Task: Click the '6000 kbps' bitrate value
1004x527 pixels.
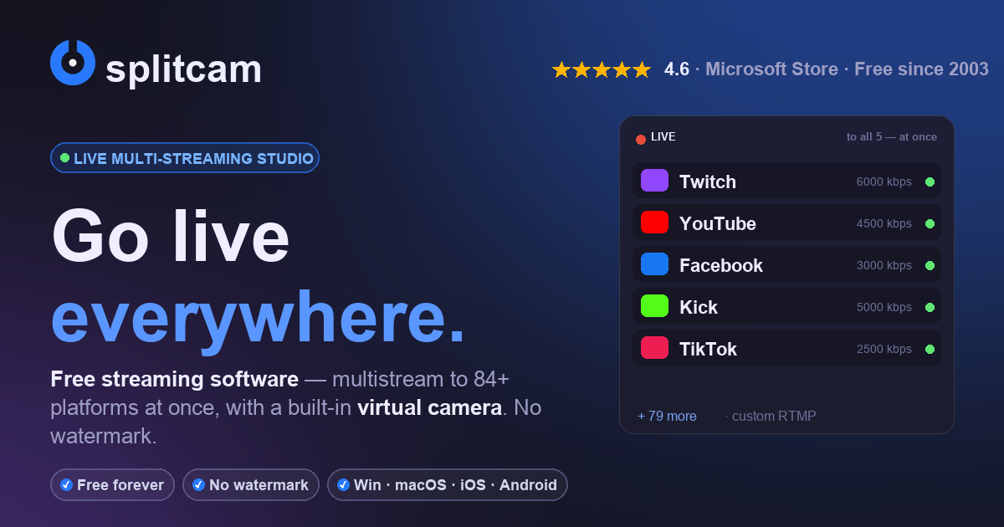Action: [x=884, y=182]
